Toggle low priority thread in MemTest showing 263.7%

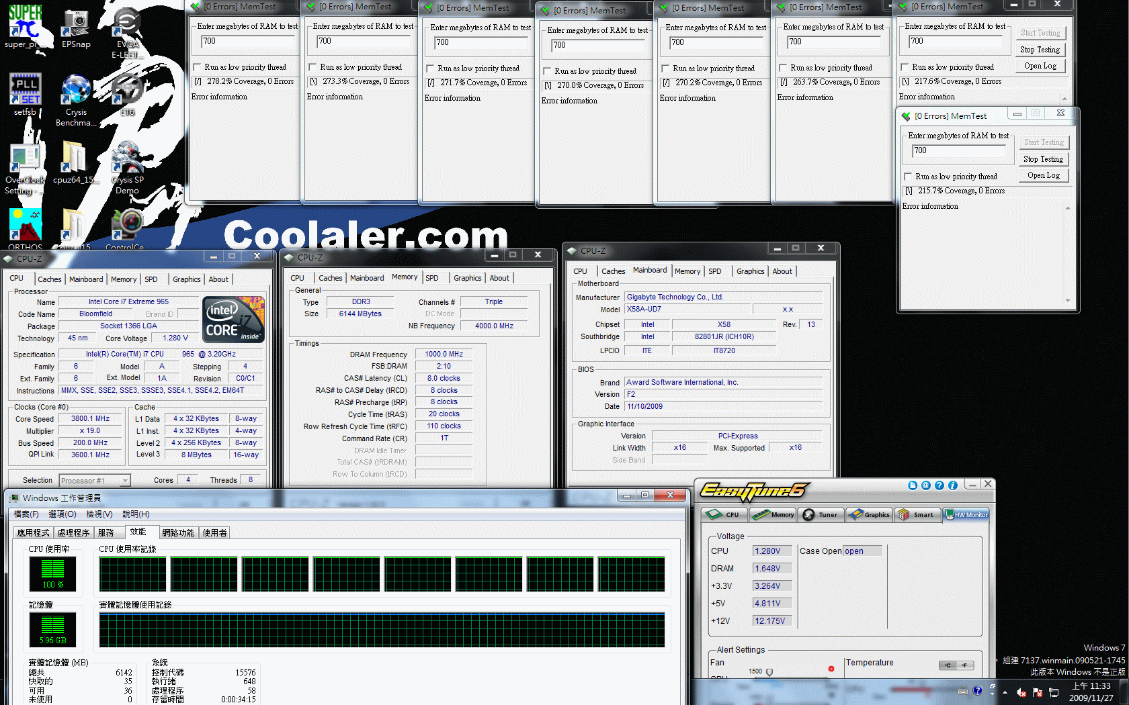click(784, 68)
